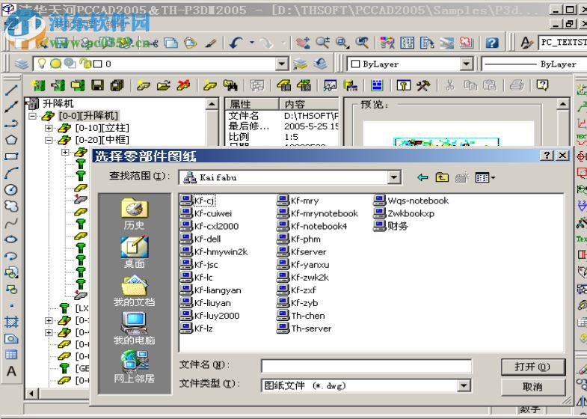This screenshot has height=419, width=587.
Task: Click the 属性 column header
Action: click(x=252, y=104)
